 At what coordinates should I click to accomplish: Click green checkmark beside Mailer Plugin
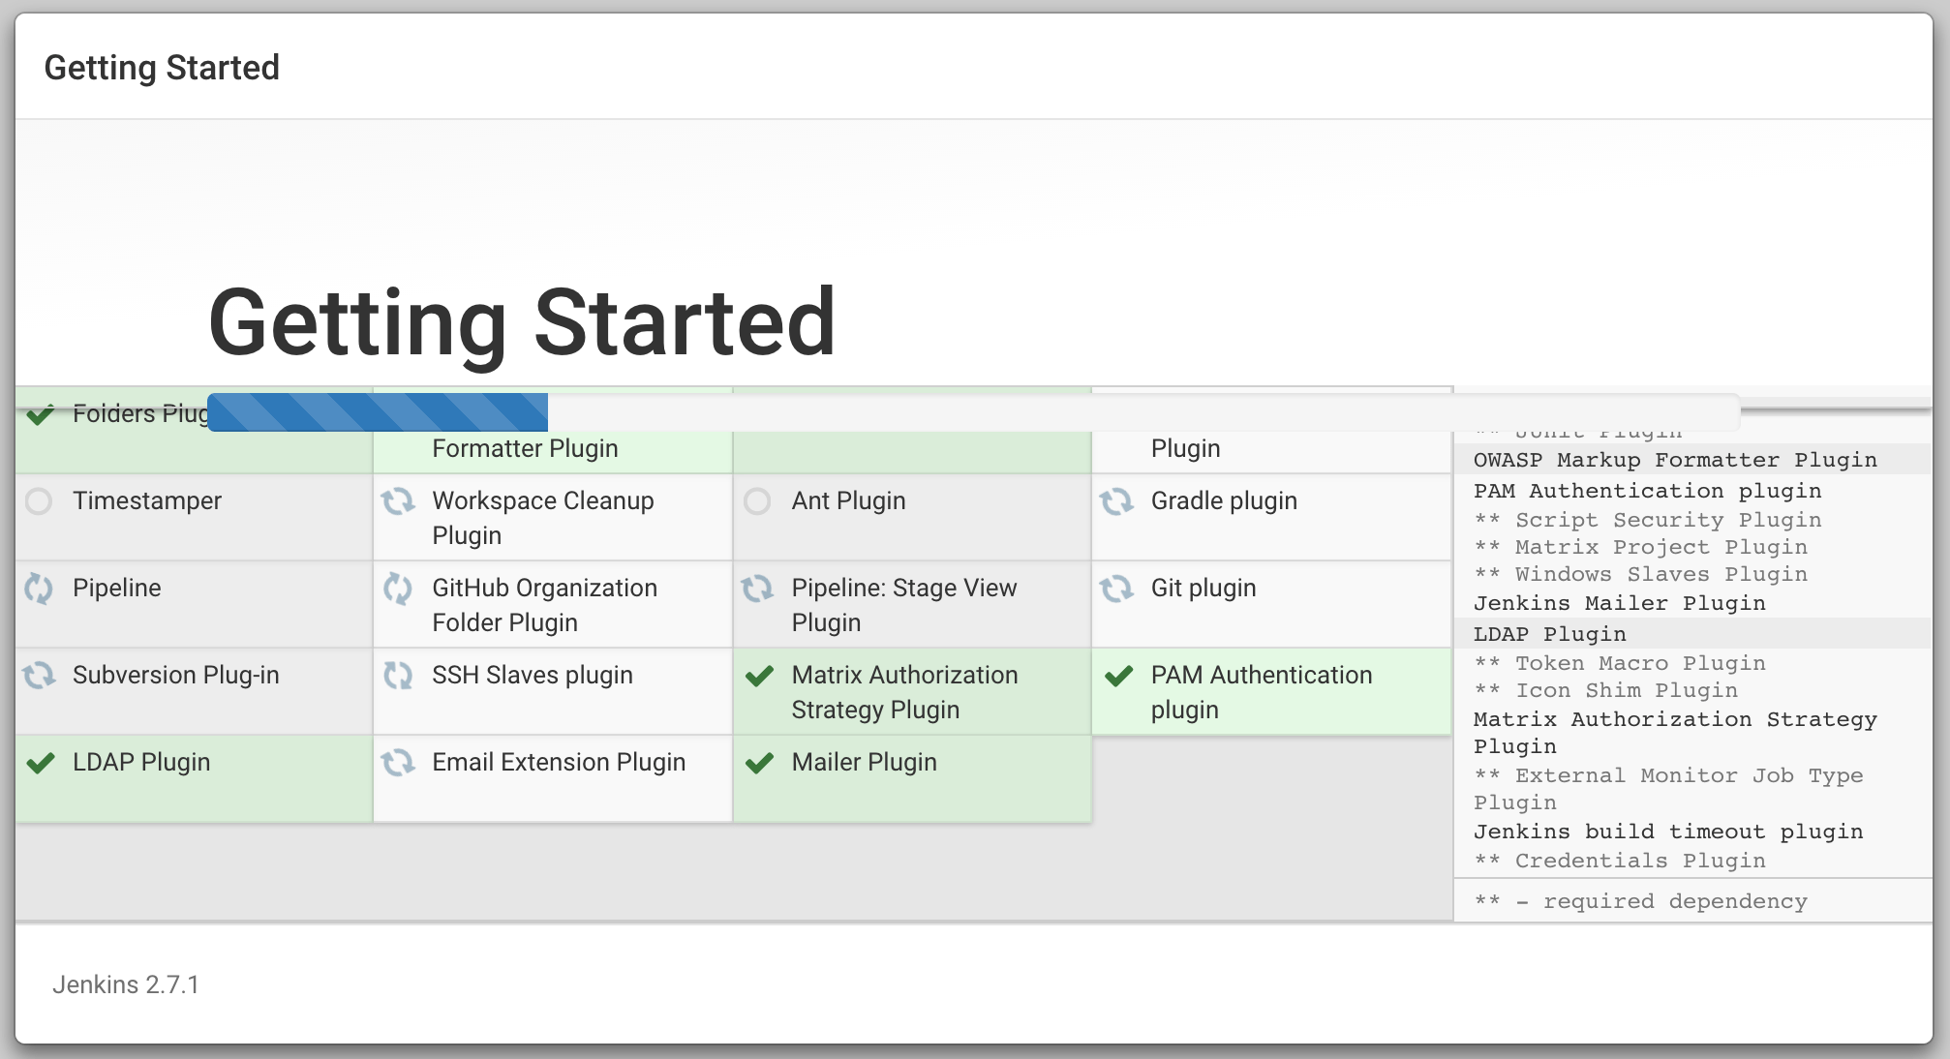[x=759, y=763]
